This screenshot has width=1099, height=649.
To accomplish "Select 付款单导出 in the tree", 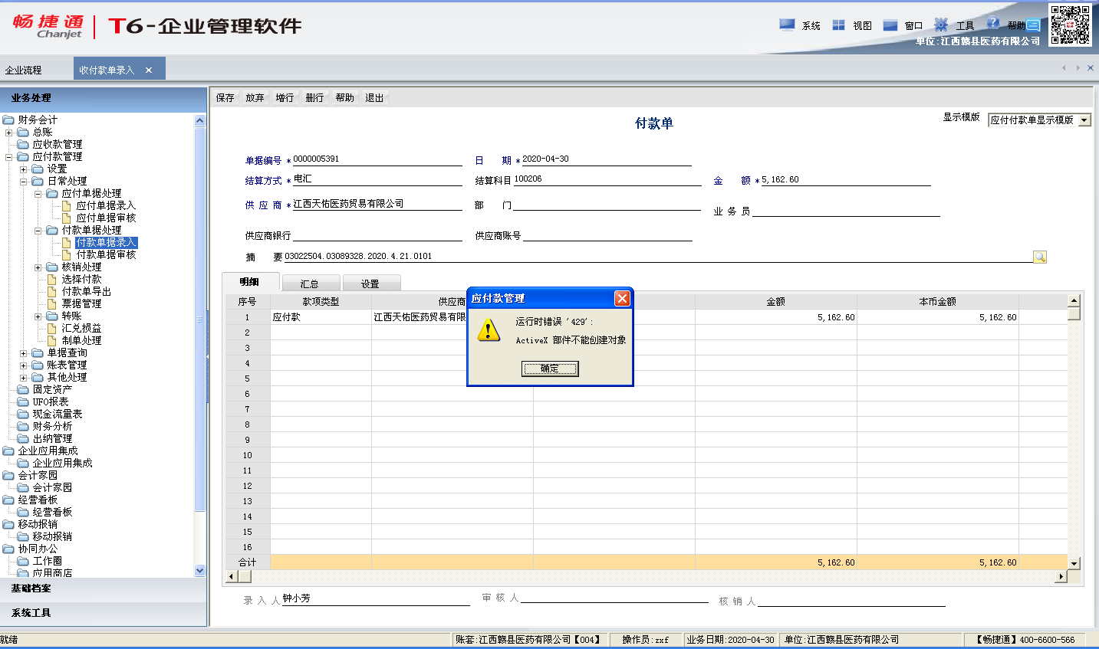I will [x=87, y=291].
